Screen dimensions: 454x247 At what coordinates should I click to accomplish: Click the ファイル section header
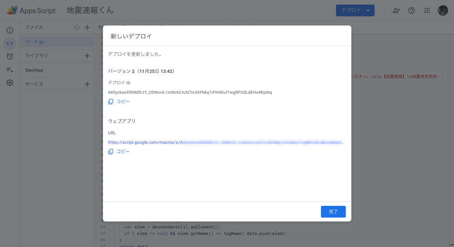click(x=34, y=27)
